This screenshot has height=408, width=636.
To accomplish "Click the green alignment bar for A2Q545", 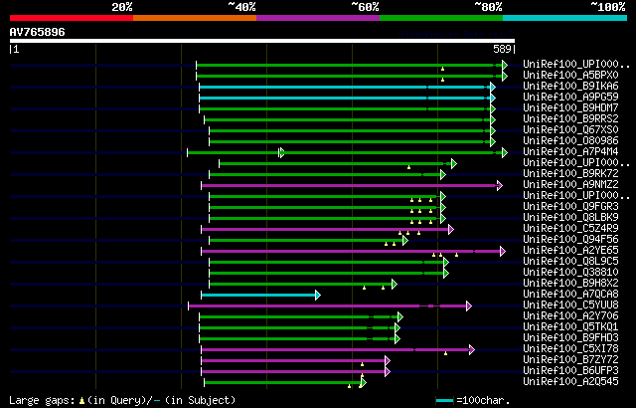I will point(285,382).
